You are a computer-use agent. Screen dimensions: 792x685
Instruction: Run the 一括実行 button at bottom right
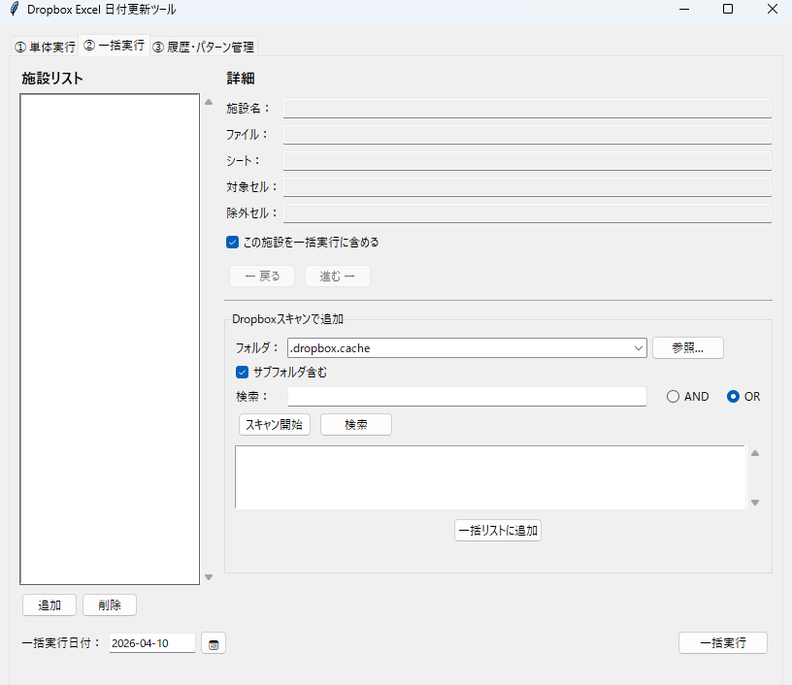pos(723,642)
